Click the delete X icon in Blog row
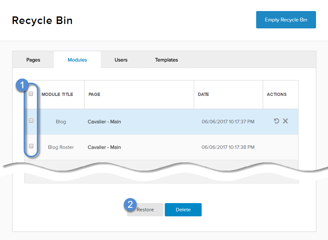 (x=285, y=121)
